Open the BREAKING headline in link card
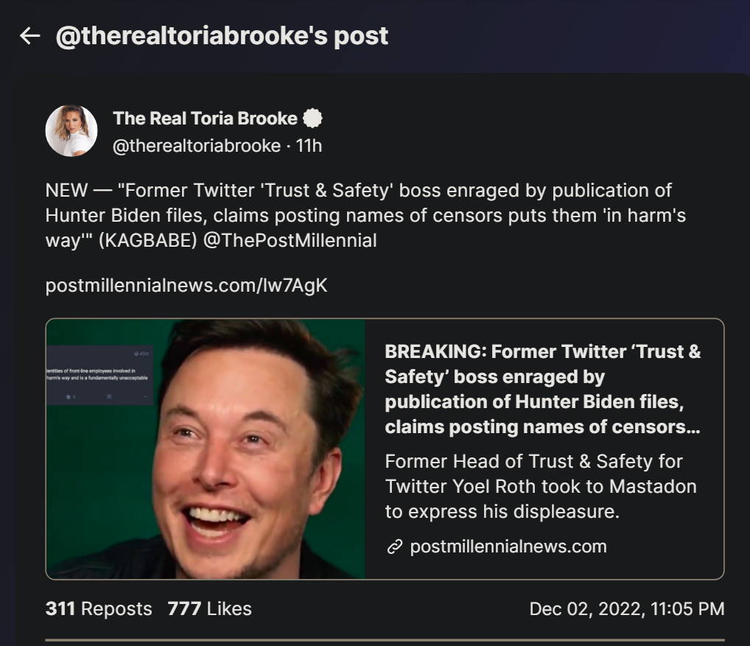750x646 pixels. pos(543,389)
